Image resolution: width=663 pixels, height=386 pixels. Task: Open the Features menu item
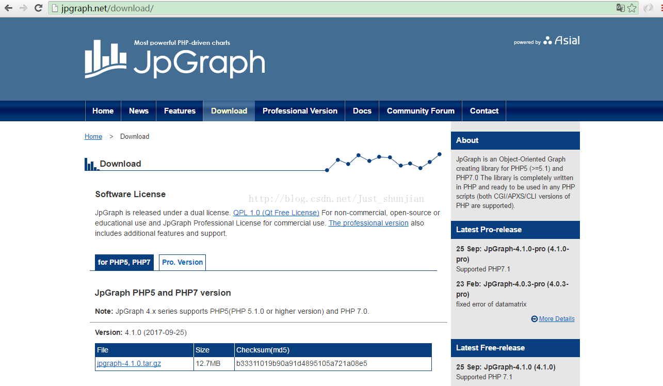coord(180,111)
